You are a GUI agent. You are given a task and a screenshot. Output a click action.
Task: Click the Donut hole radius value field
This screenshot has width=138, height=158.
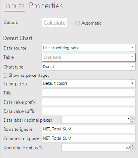click(96, 147)
